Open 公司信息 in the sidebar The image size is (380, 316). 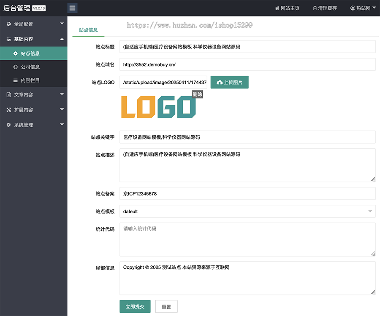click(x=34, y=67)
